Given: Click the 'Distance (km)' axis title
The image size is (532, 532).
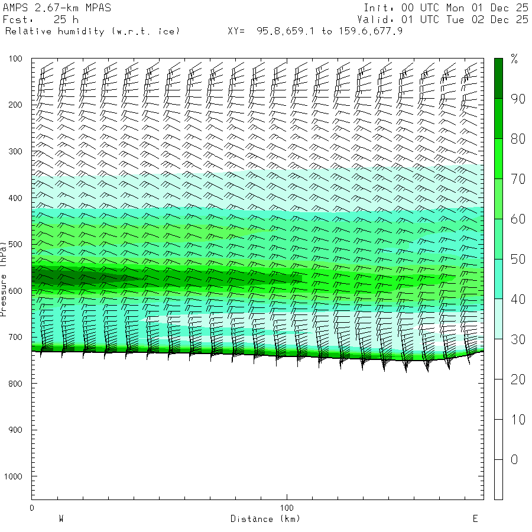Looking at the screenshot, I should coord(265,519).
